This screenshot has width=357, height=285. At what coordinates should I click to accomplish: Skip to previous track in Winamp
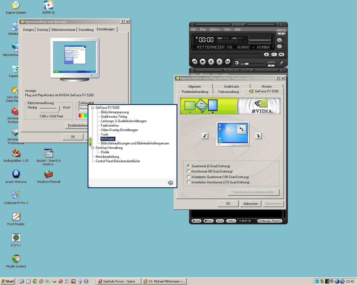194,62
